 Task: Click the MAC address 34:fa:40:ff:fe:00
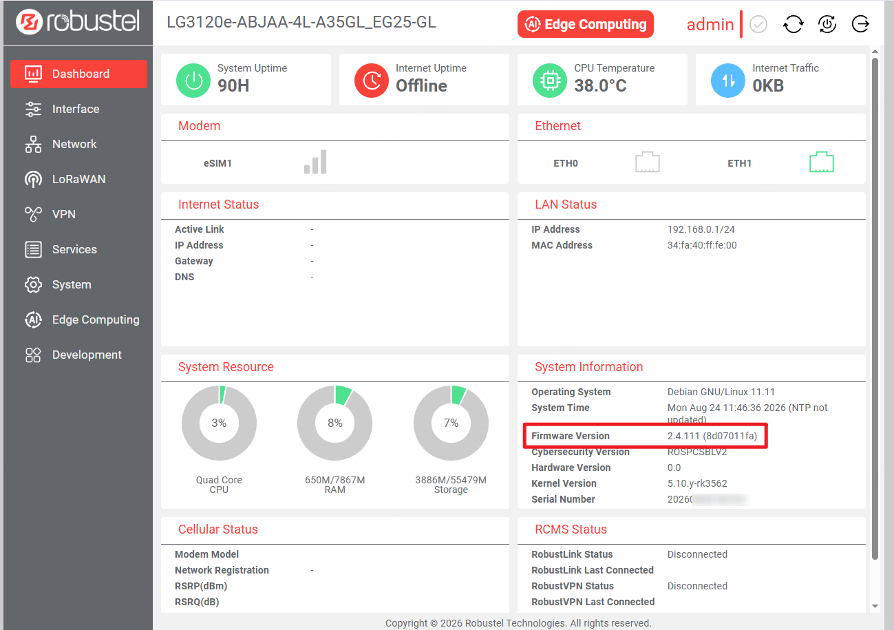pyautogui.click(x=702, y=245)
